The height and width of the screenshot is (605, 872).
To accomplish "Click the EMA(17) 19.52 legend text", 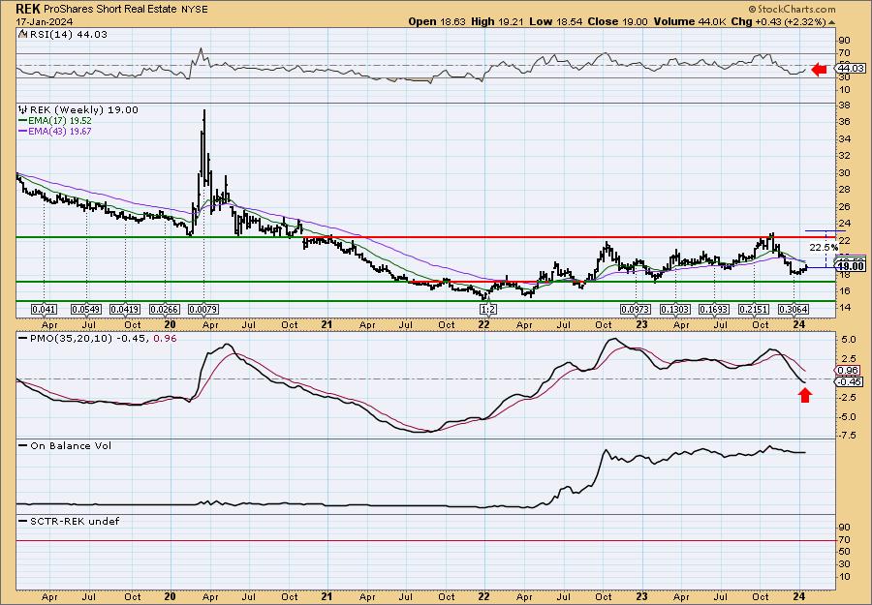I will tap(60, 121).
